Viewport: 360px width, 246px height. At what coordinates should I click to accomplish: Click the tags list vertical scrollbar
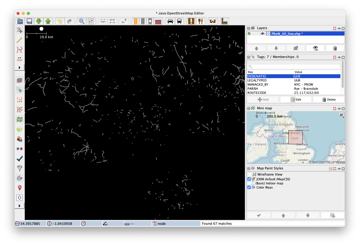[343, 74]
